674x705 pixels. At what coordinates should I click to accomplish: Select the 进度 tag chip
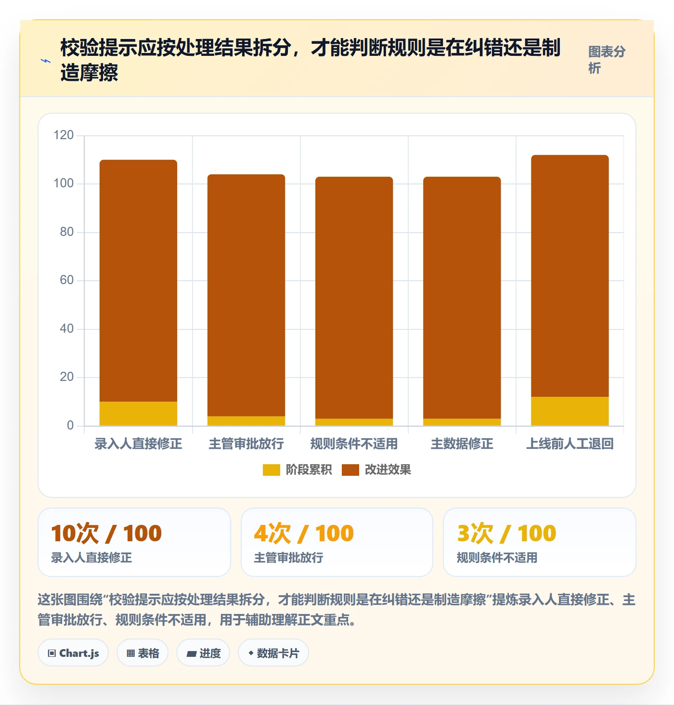point(203,653)
